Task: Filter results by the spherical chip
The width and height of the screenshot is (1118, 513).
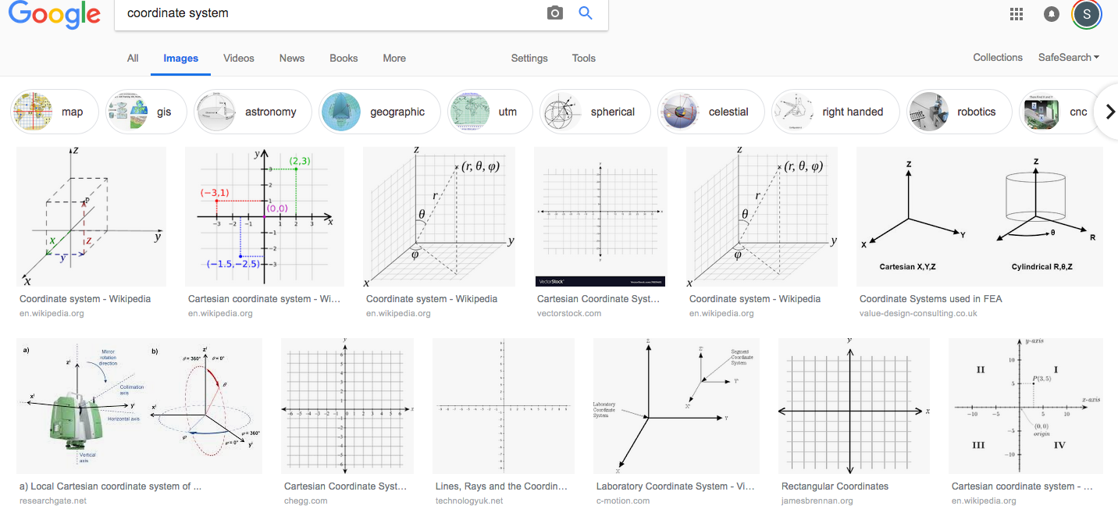Action: 595,112
